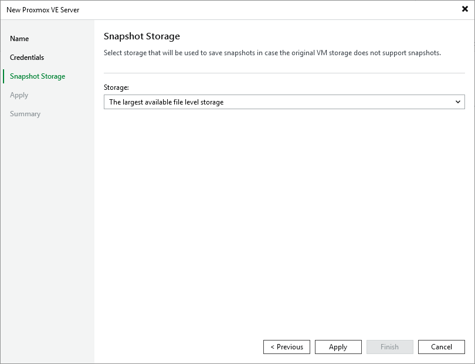
Task: Click the Snapshot Storage page heading
Action: [x=141, y=36]
